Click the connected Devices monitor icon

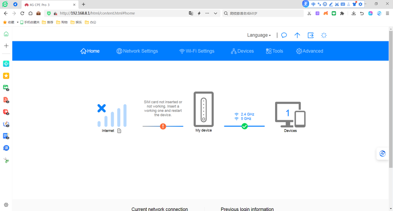(x=290, y=114)
